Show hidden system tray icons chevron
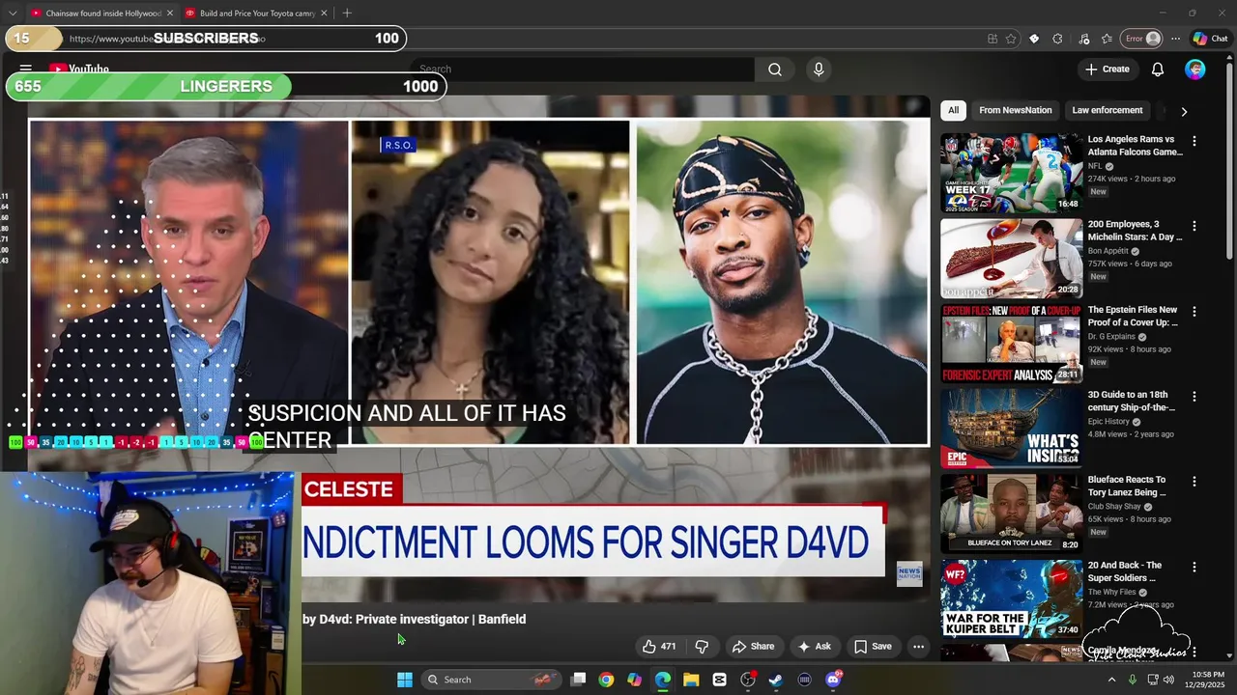The image size is (1237, 695). pos(1111,680)
